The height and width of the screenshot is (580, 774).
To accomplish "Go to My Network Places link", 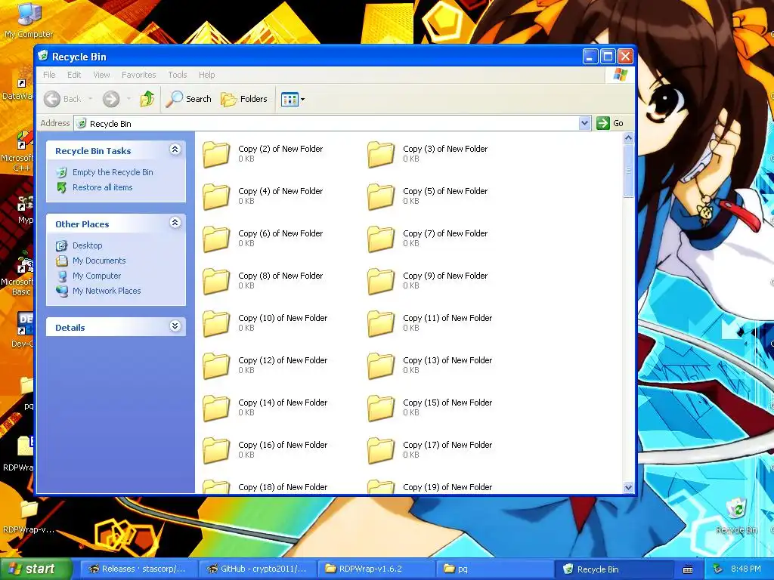I will (x=107, y=291).
